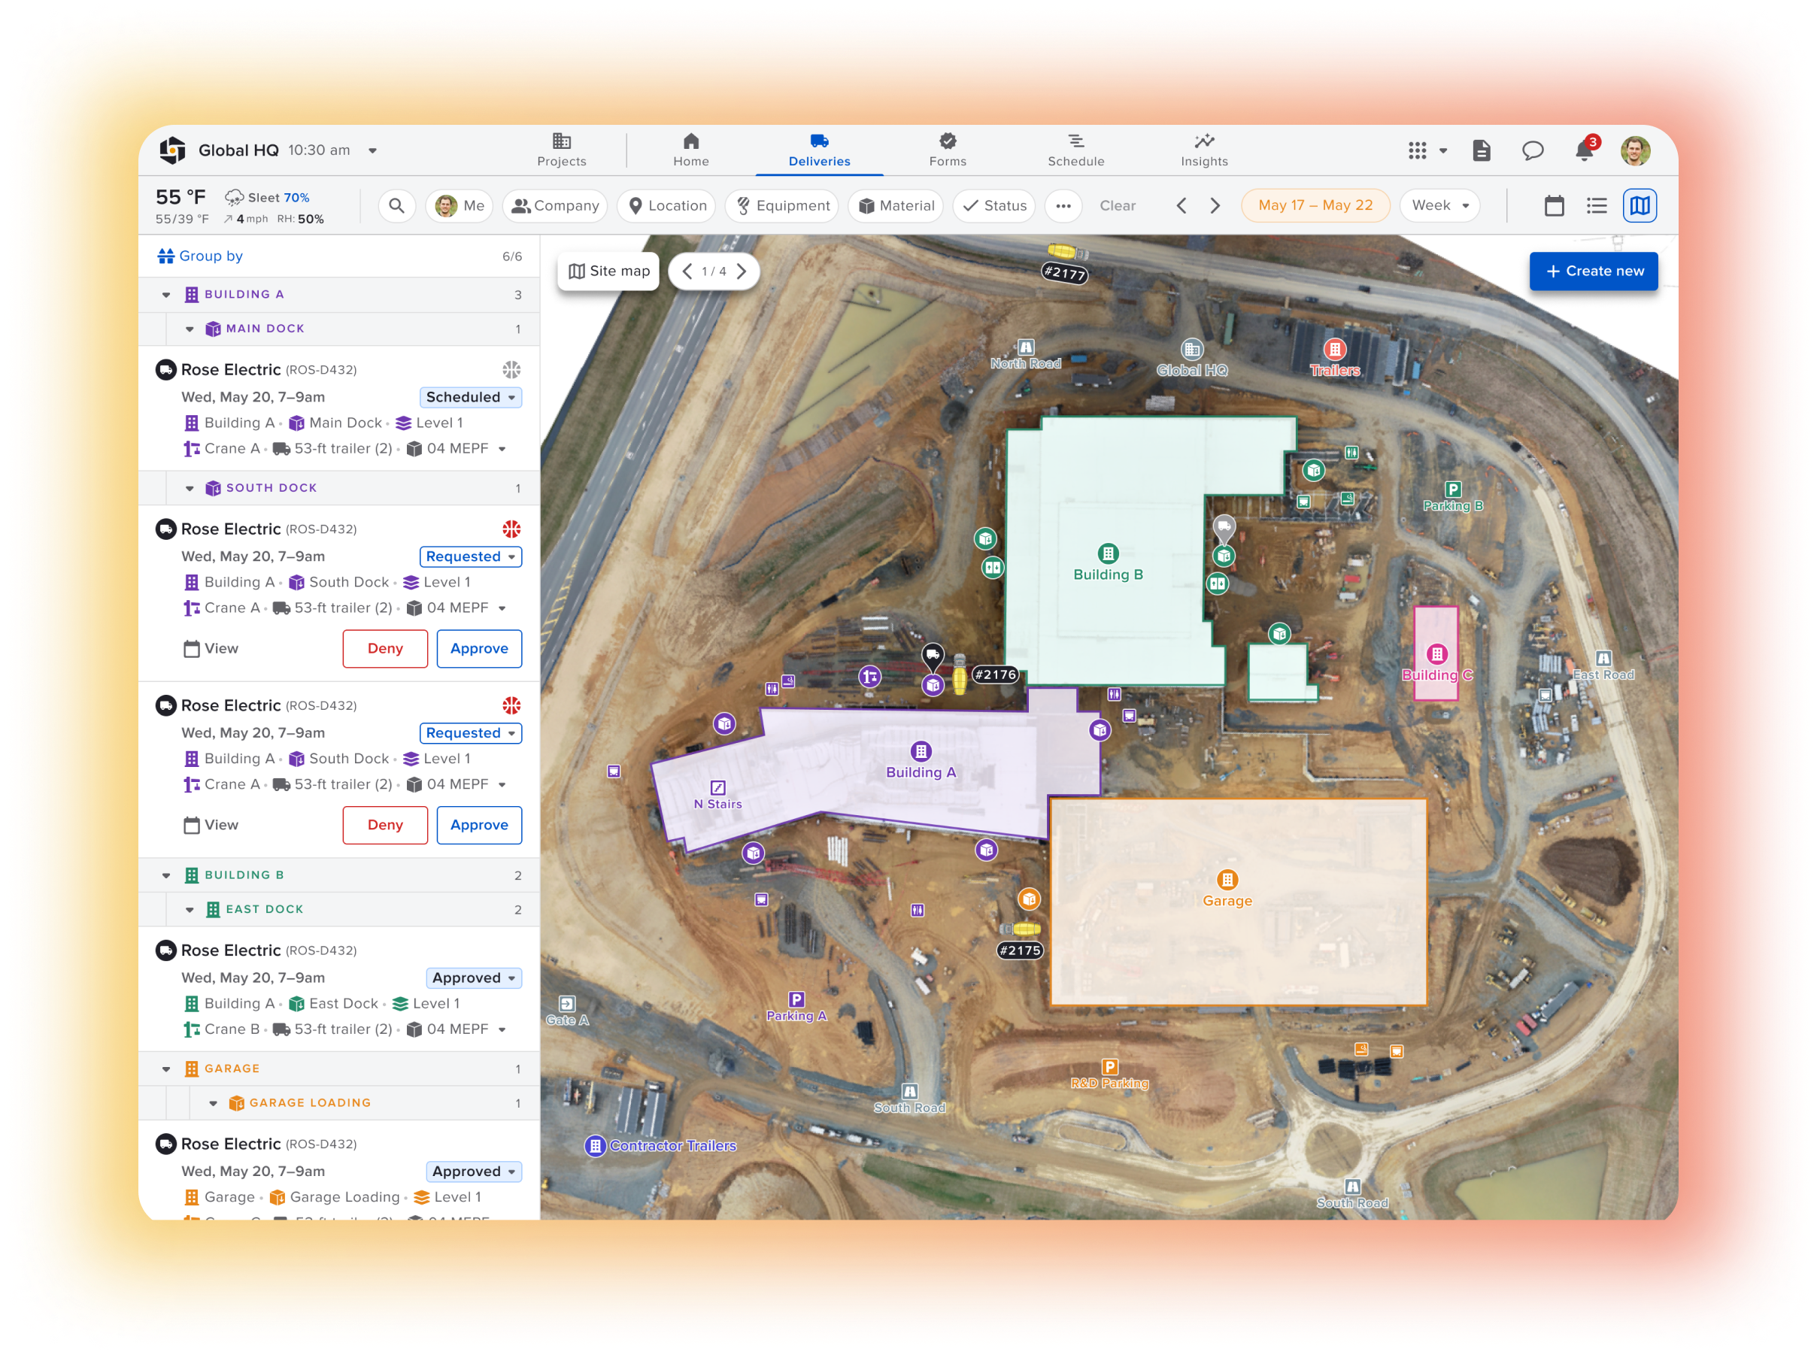Open the Scheduled status dropdown

point(471,397)
